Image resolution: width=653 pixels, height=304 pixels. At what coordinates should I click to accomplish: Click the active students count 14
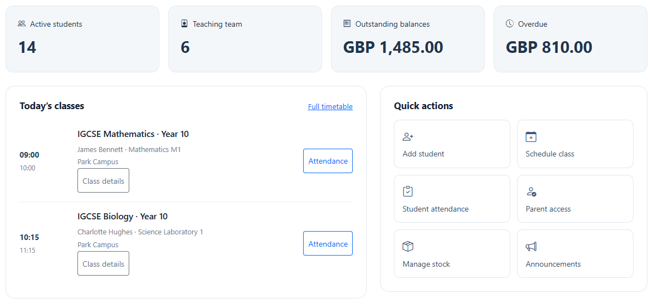[27, 47]
